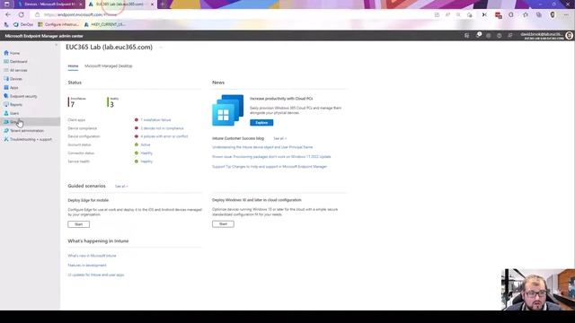
Task: Open the browser tab actions menu icon
Action: 6,4
